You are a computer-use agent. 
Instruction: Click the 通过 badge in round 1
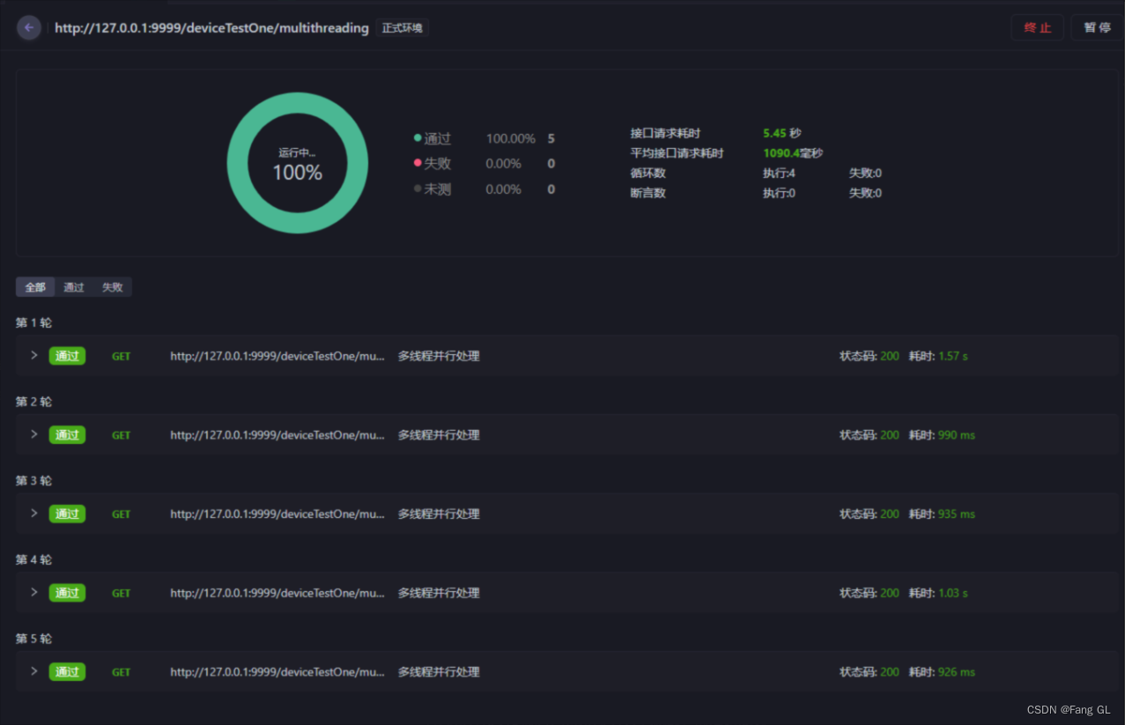pos(67,356)
